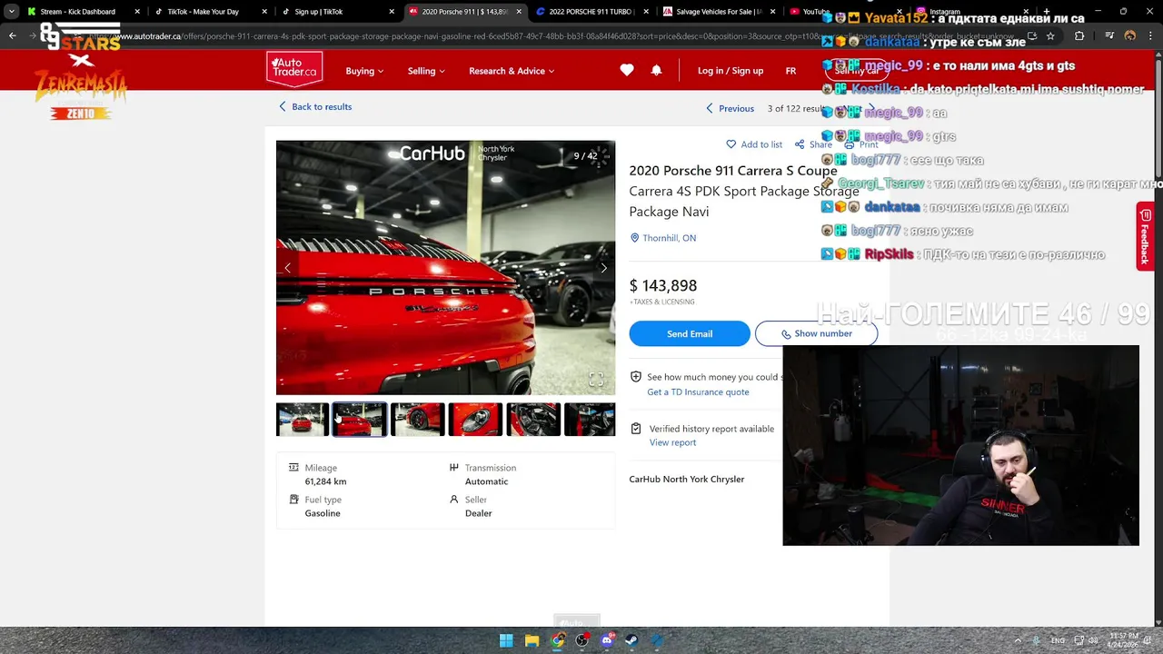Click the Show number button
Screen dimensions: 1163x654
(x=816, y=333)
